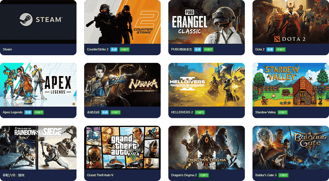
Task: Select the Stardew Valley cover image
Action: [x=291, y=85]
